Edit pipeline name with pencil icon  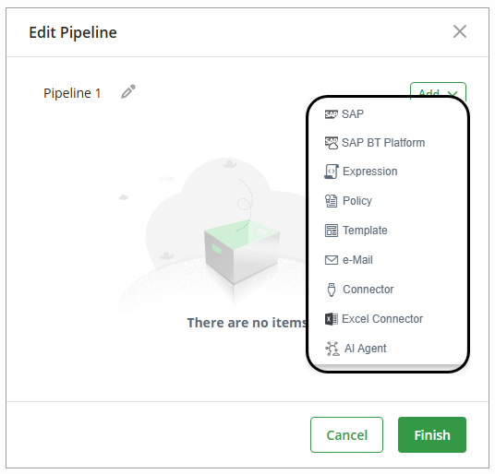coord(128,91)
